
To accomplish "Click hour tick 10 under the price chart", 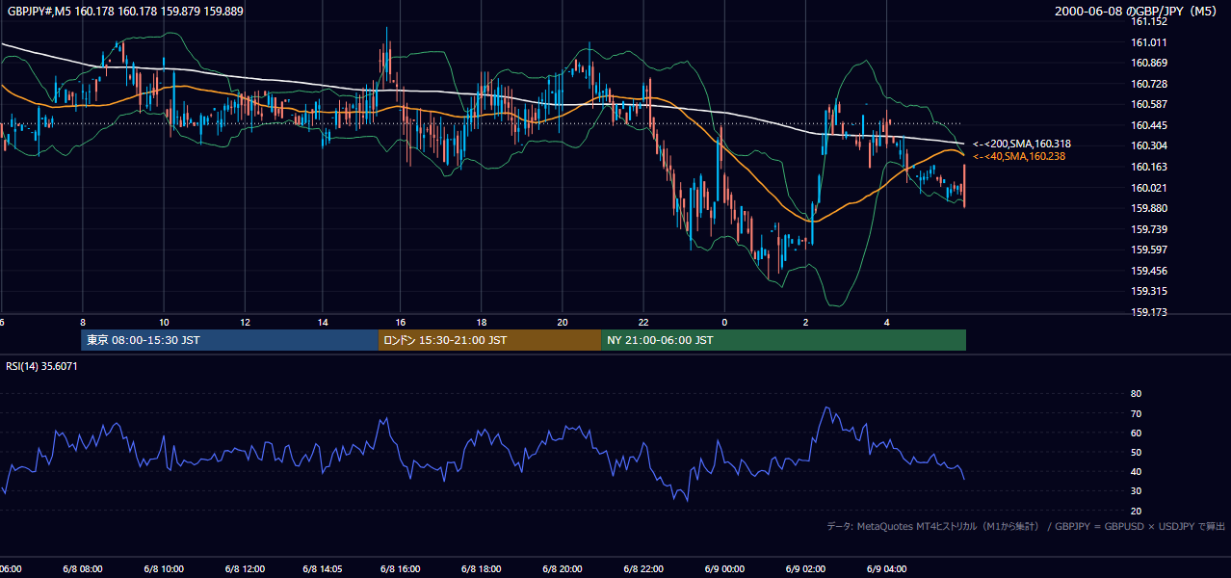I will pos(164,323).
